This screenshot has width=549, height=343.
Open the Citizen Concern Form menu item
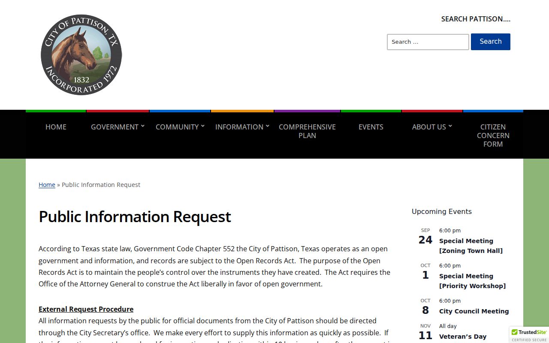coord(493,135)
